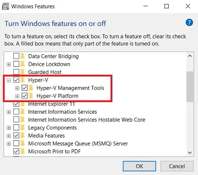
Task: Select the Internet Explorer 11 label
Action: tap(51, 104)
